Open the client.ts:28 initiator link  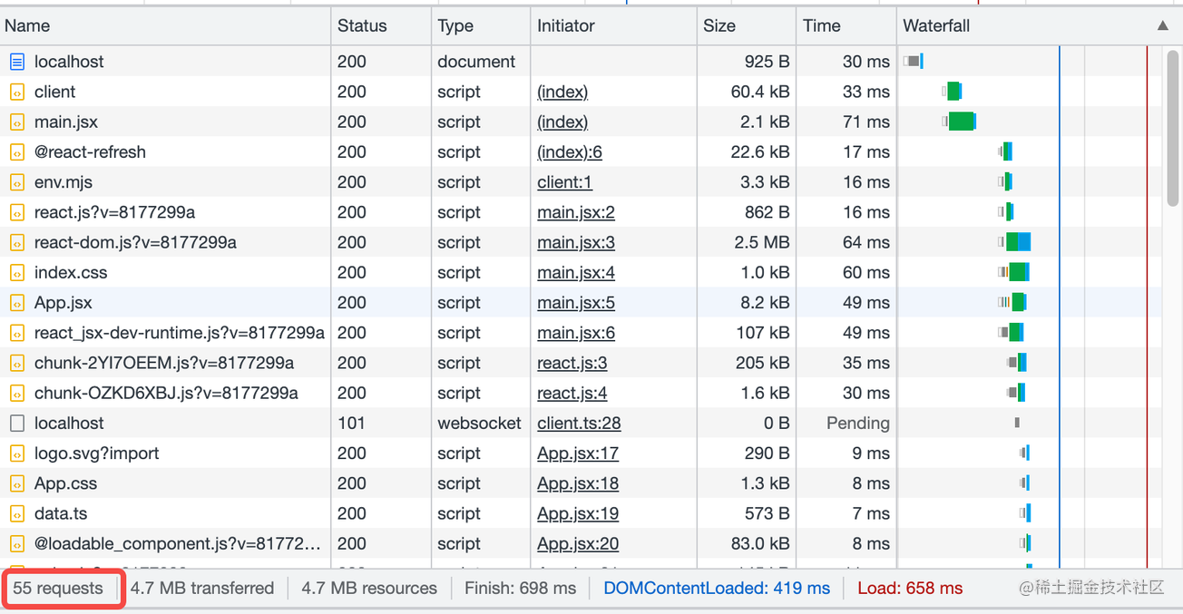click(579, 423)
